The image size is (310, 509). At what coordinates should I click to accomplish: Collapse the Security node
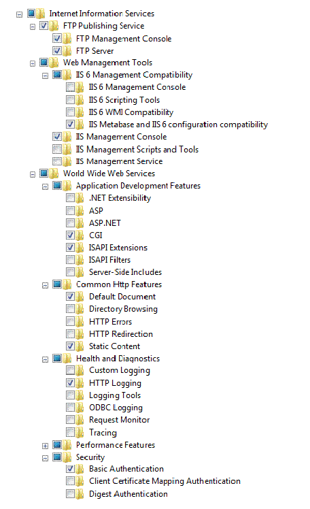coord(46,459)
